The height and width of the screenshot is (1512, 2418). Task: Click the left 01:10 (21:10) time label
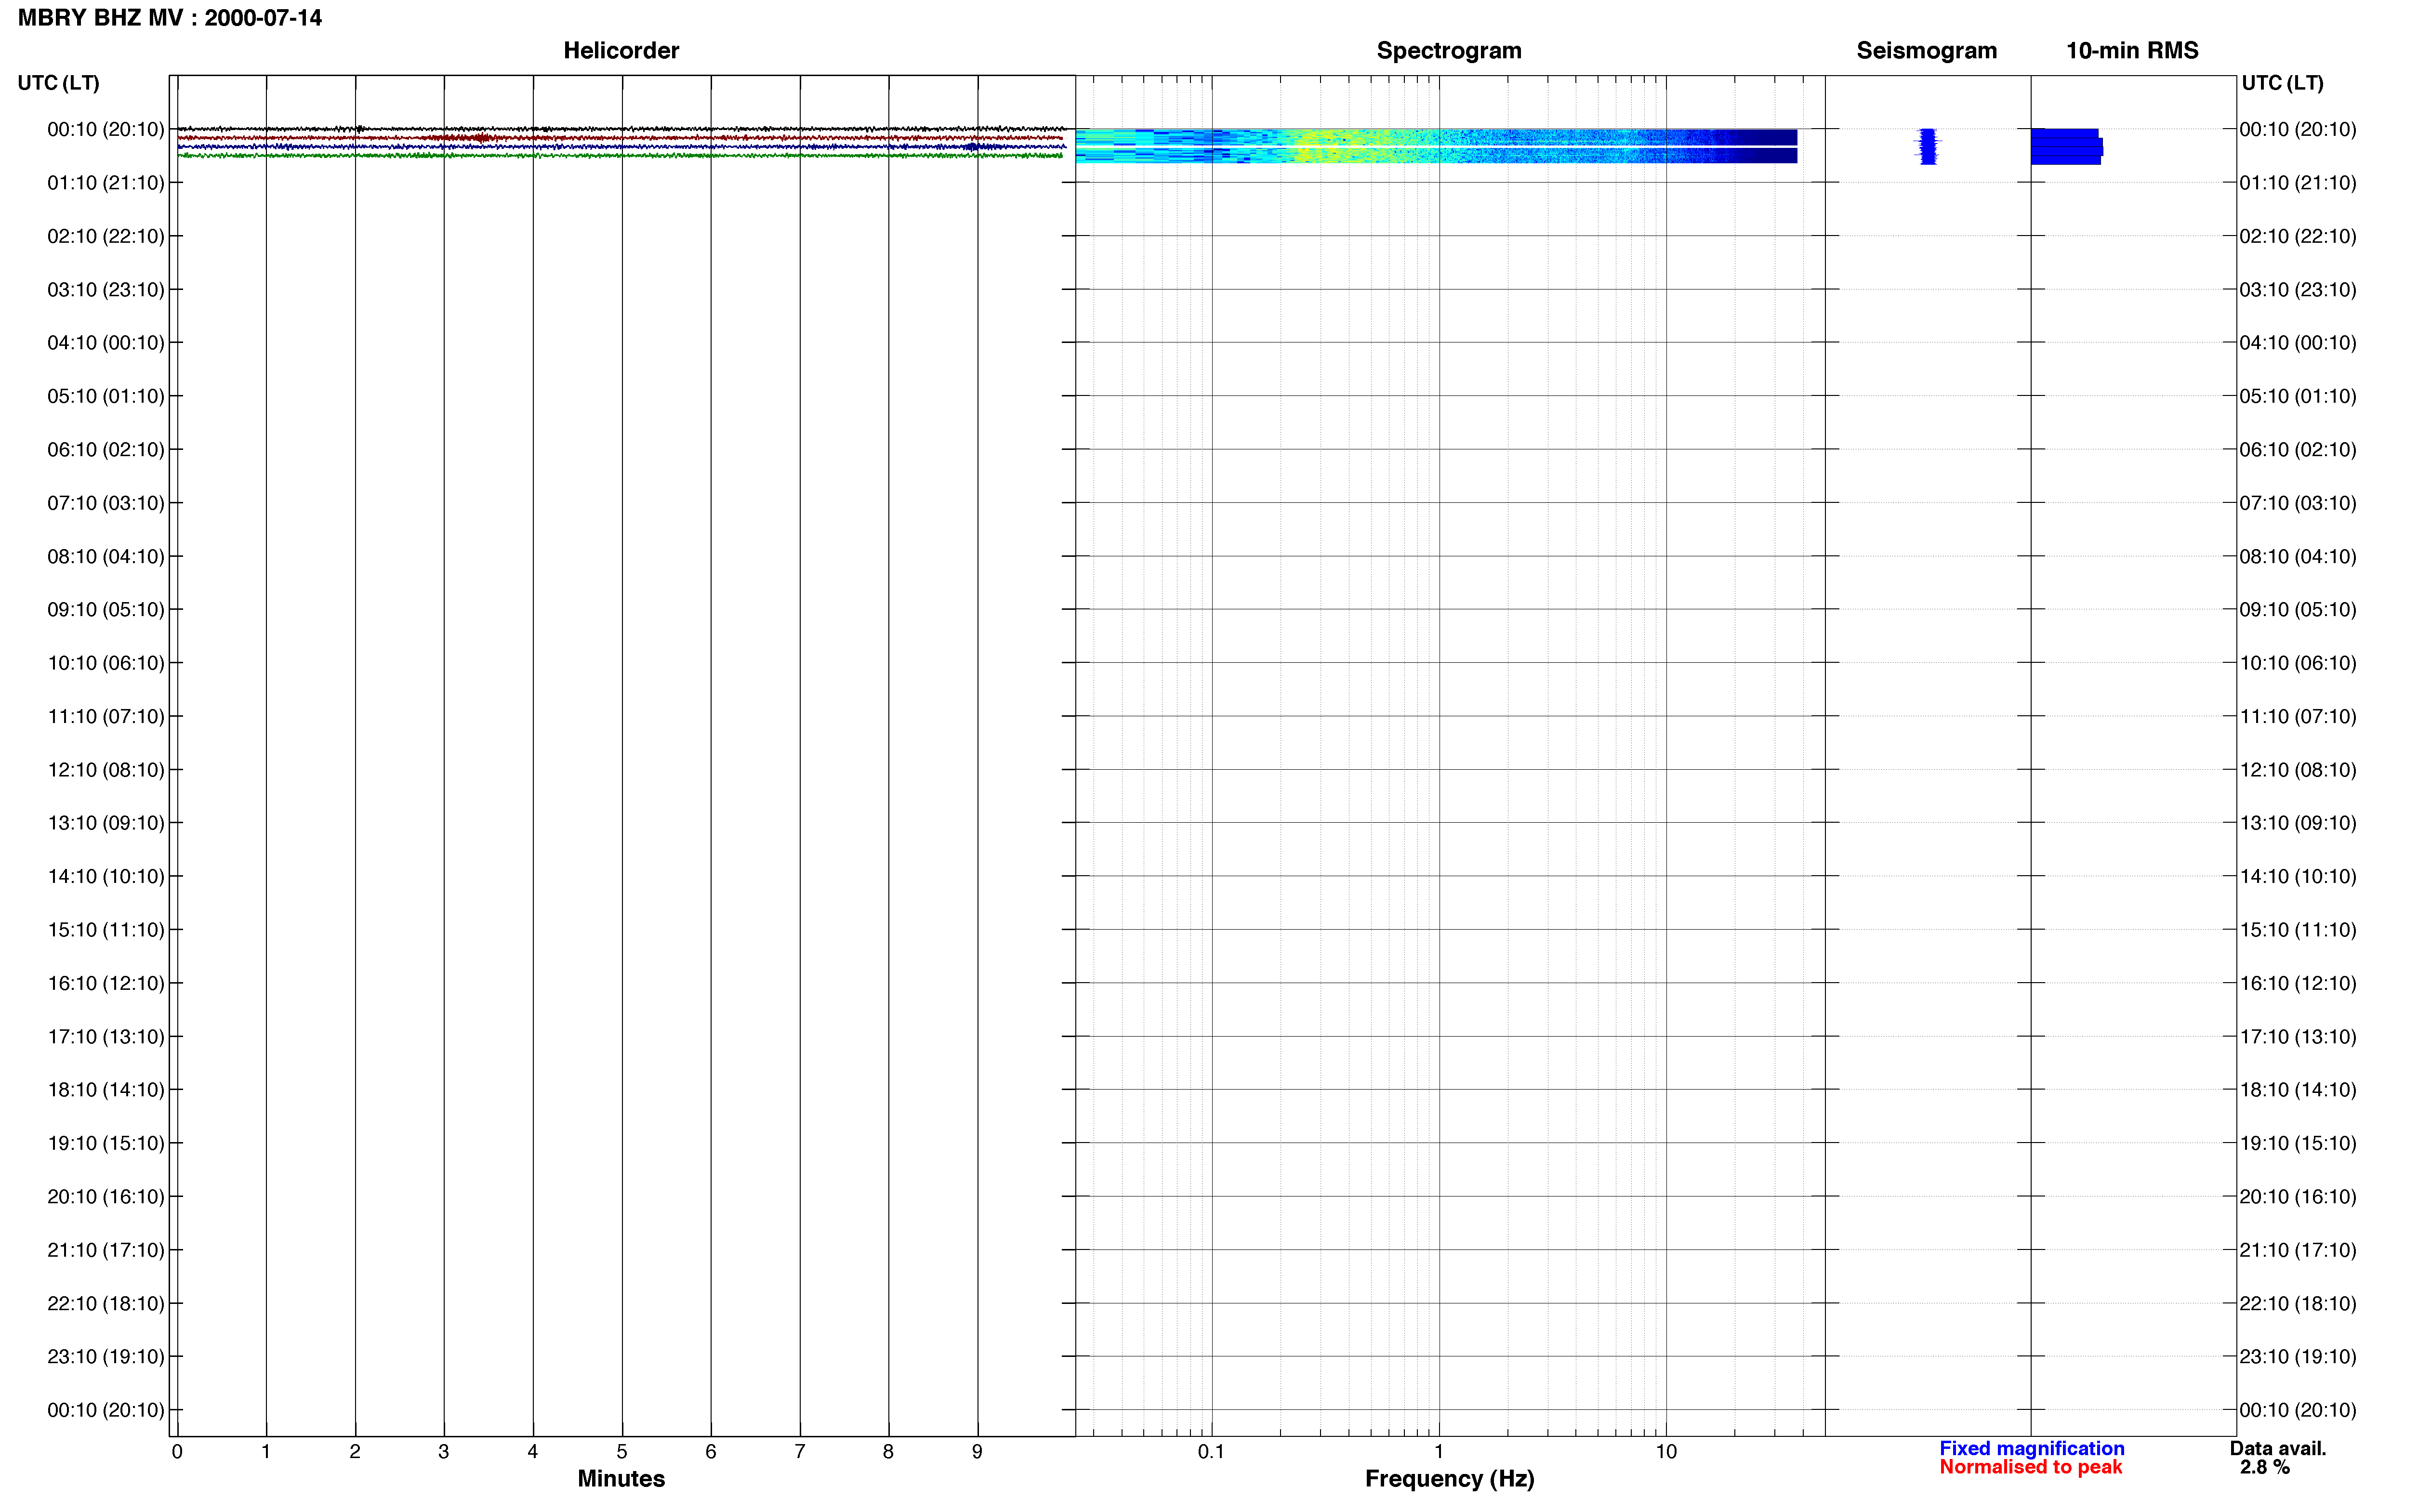(106, 183)
